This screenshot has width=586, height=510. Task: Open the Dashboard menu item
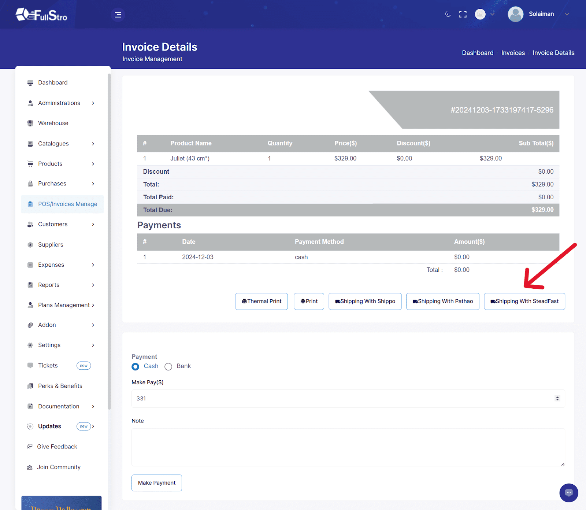click(62, 83)
